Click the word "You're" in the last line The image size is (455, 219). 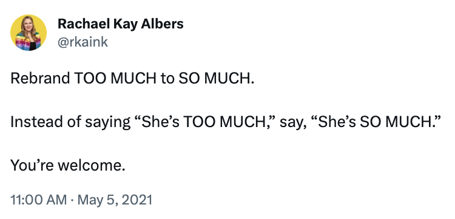(x=32, y=166)
